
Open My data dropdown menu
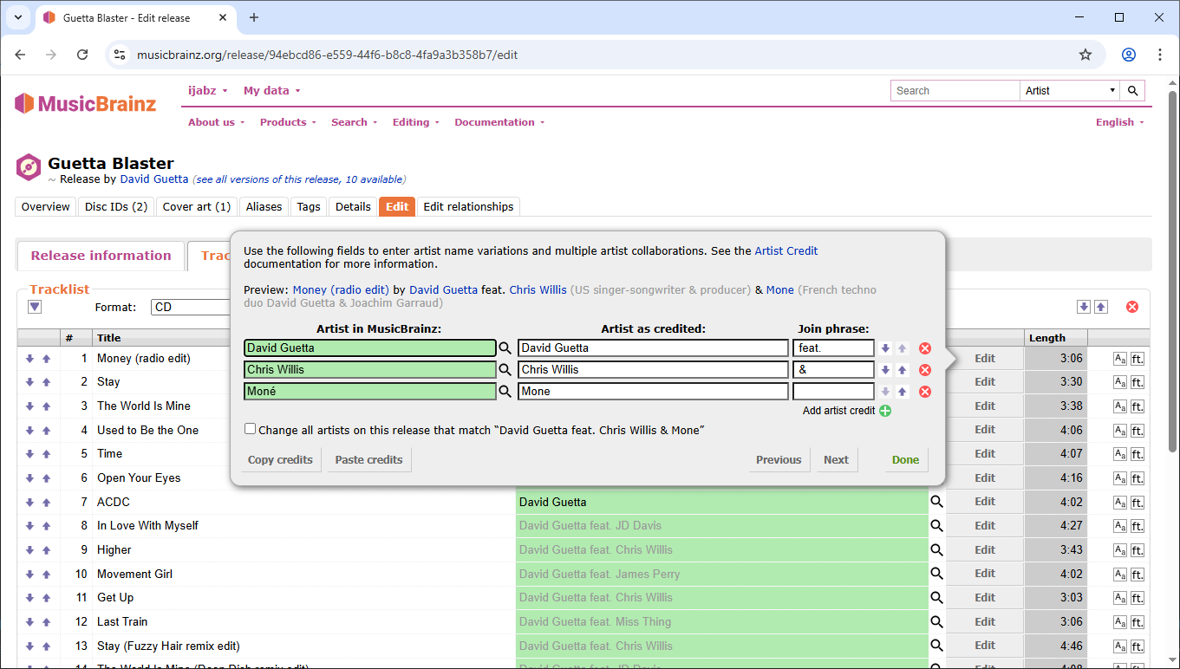[272, 90]
